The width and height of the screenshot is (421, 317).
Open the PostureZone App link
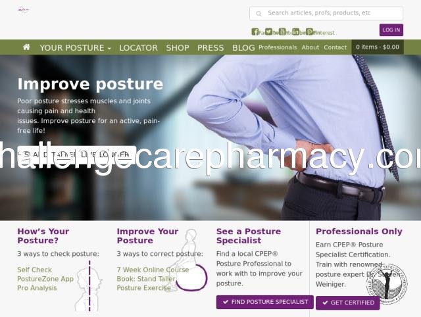click(45, 279)
